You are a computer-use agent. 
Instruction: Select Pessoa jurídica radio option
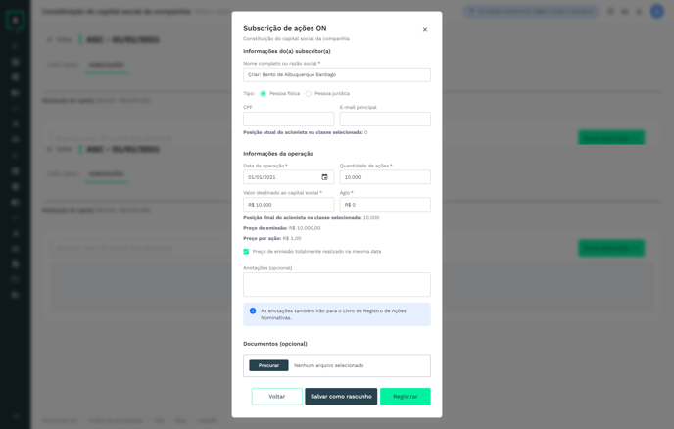[308, 94]
